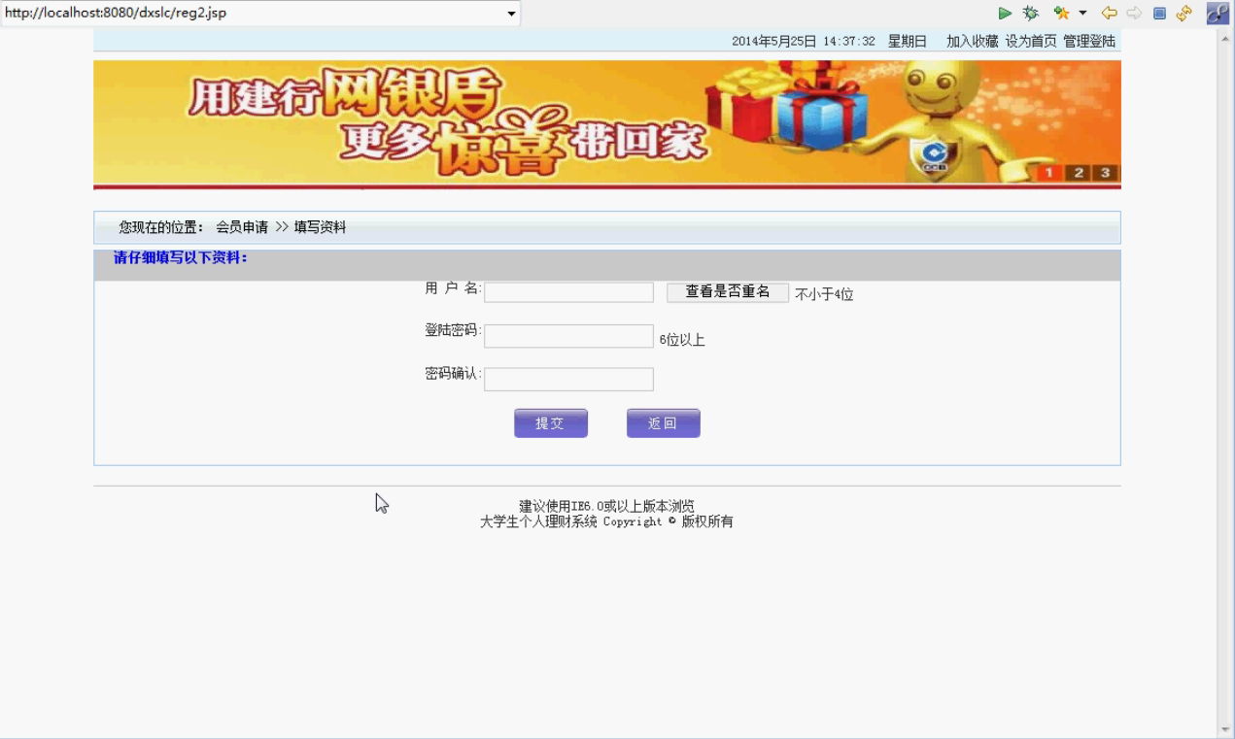Screen dimensions: 1235x739
Task: Click the 大学生个人理财系统 copyright text
Action: point(539,521)
